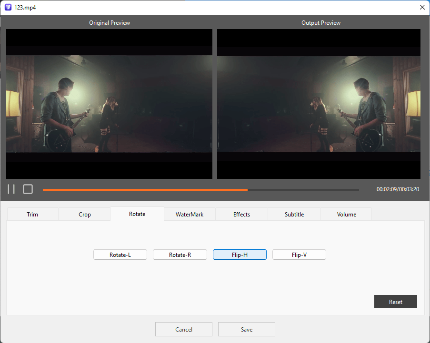Click the Rotate-R button
Viewport: 430px width, 343px height.
point(180,255)
